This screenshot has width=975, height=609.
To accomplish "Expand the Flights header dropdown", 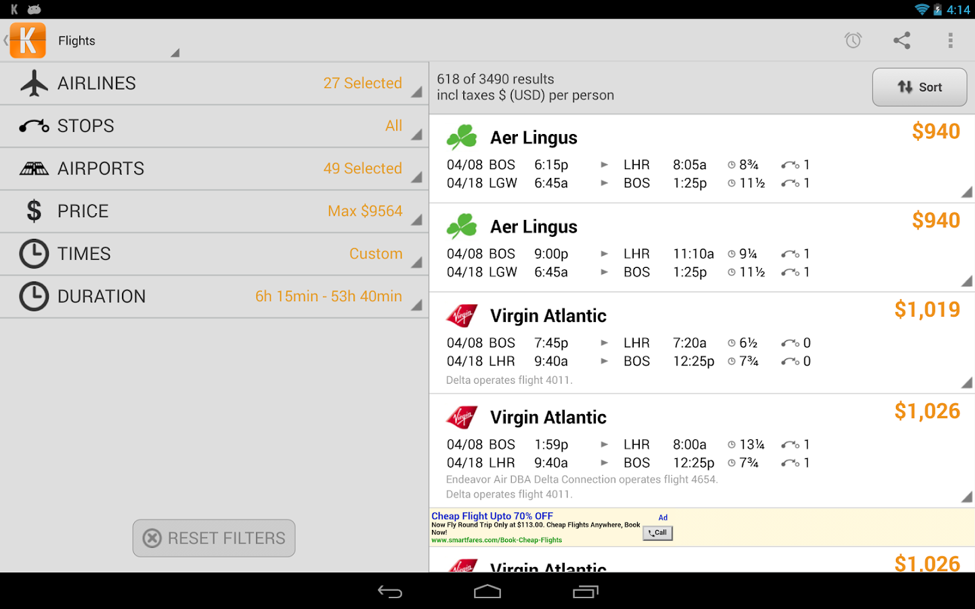I will (x=175, y=51).
